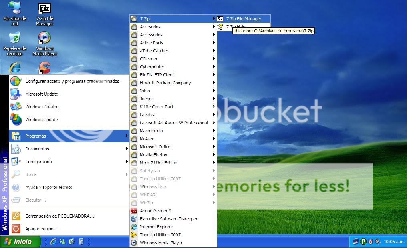Click the key icon for Cerrar sesión
The image size is (407, 248).
point(16,216)
